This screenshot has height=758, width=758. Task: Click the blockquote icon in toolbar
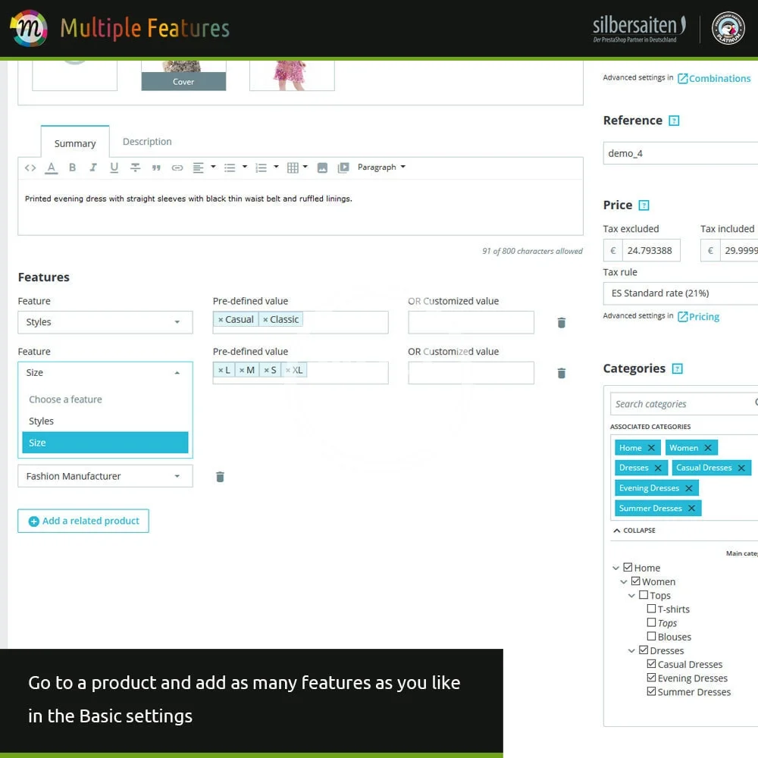coord(156,168)
